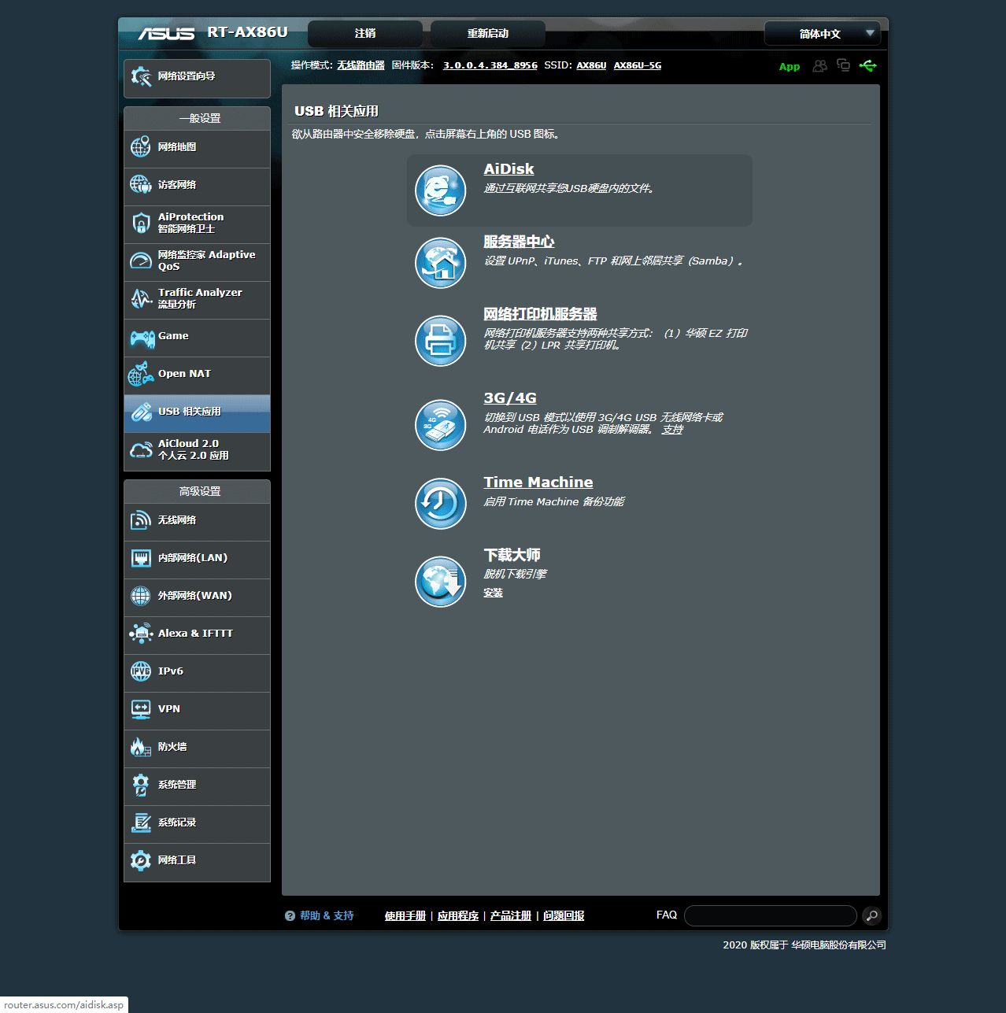Click the FAQ search input field
Image resolution: width=1006 pixels, height=1013 pixels.
[x=771, y=915]
